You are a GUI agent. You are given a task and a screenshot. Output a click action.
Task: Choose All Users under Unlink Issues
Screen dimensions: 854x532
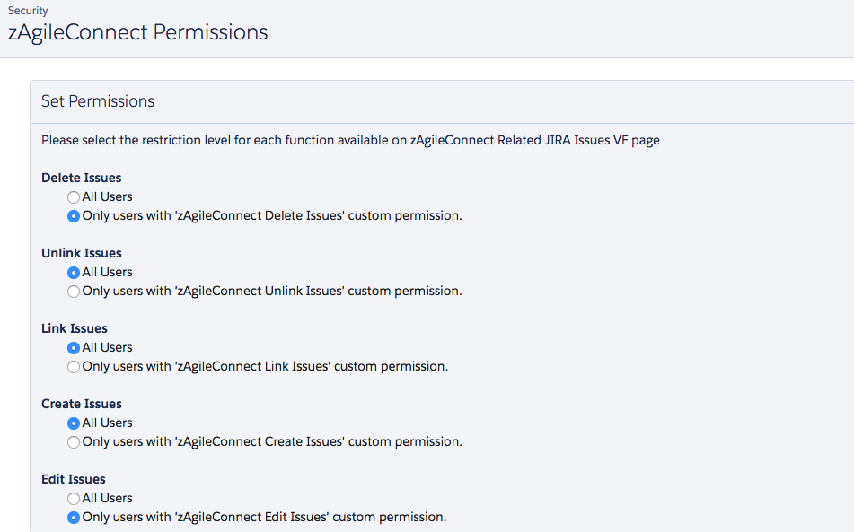pyautogui.click(x=74, y=273)
